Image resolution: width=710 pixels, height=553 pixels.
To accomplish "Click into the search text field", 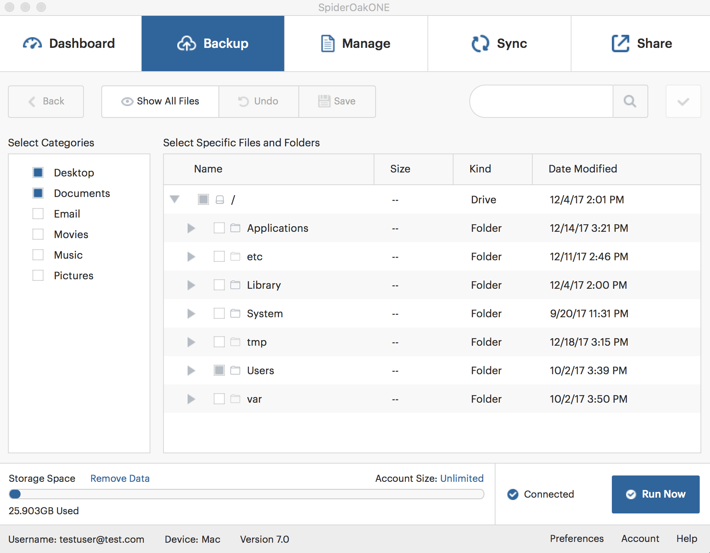I will point(541,101).
